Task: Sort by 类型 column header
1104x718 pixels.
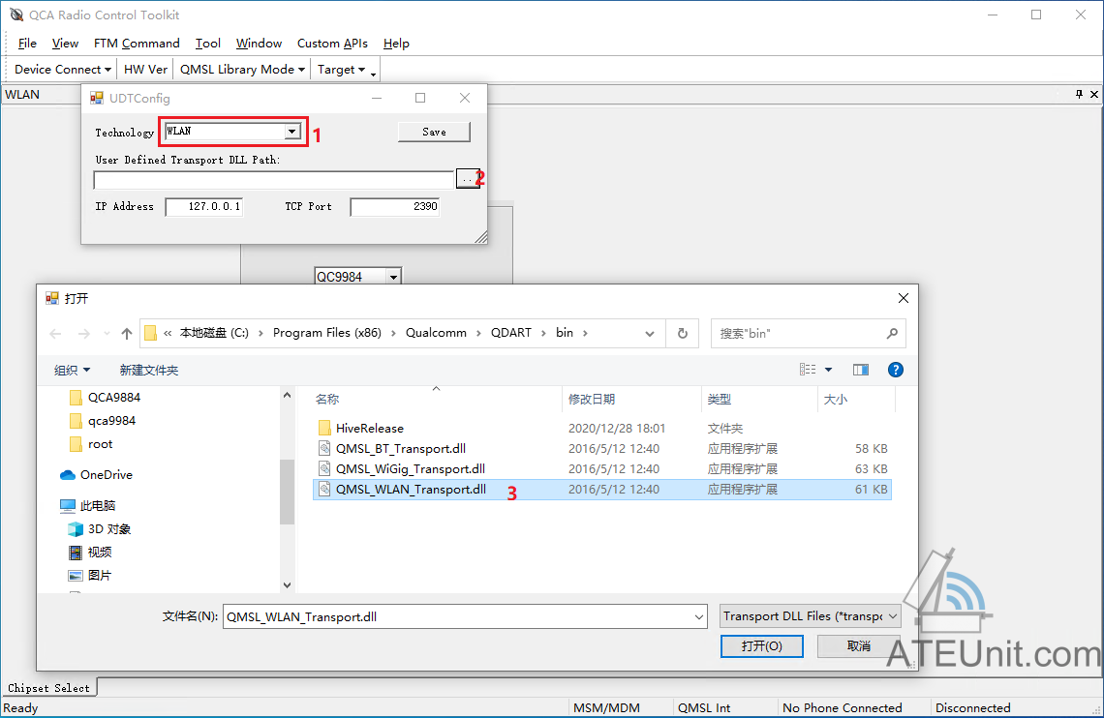Action: [x=759, y=400]
